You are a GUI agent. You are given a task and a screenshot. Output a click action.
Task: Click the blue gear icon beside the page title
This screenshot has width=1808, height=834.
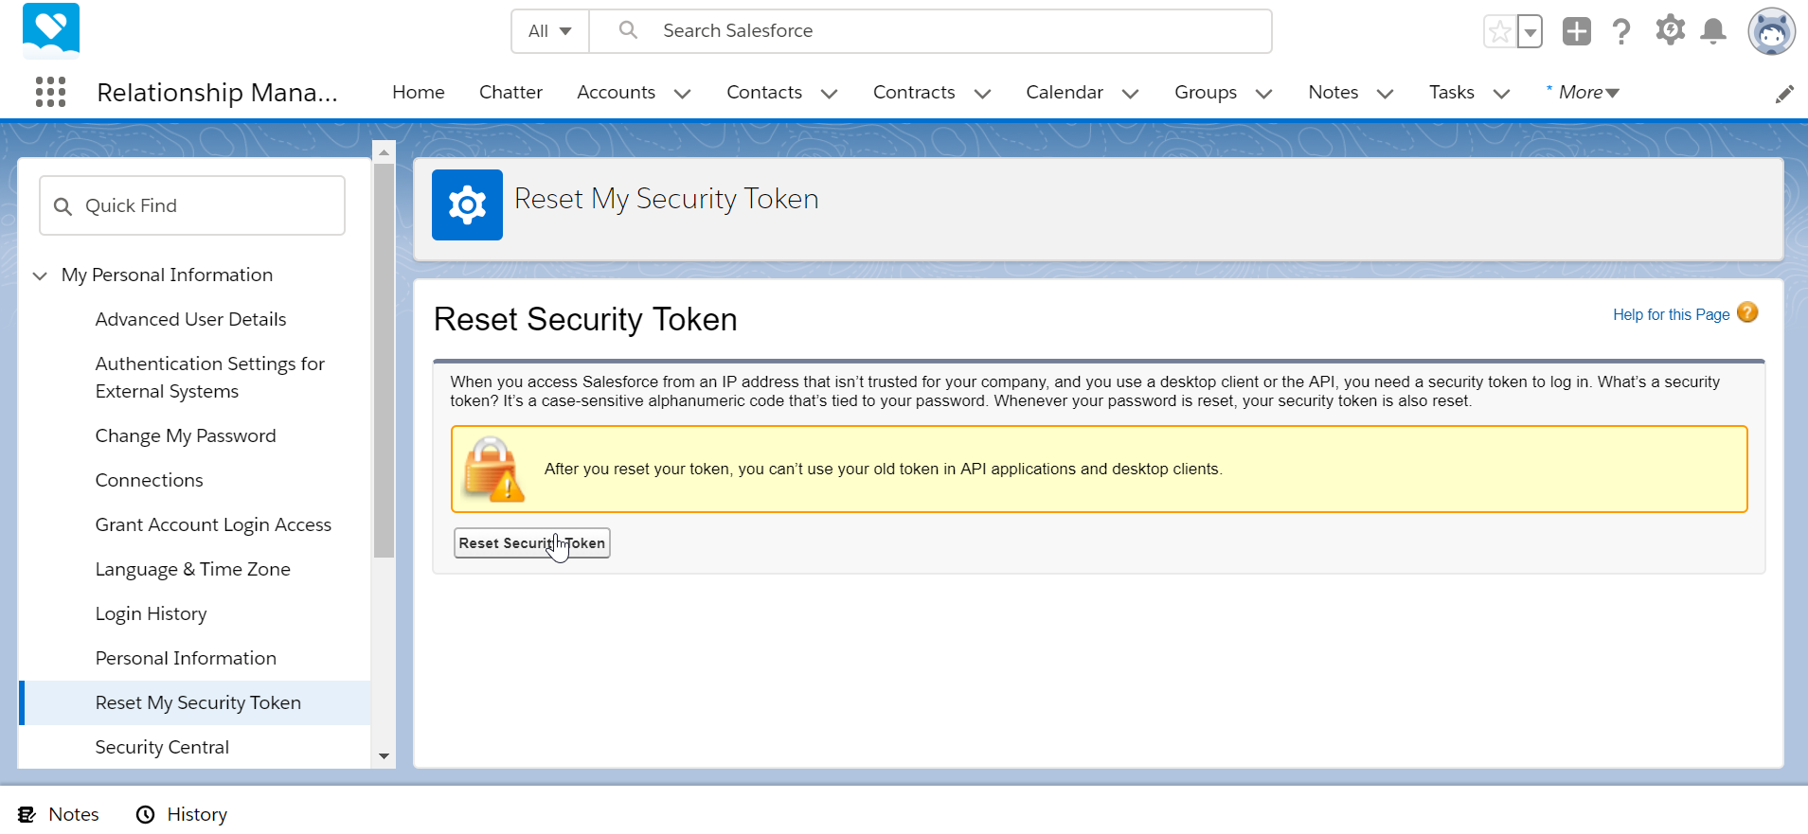click(x=467, y=204)
